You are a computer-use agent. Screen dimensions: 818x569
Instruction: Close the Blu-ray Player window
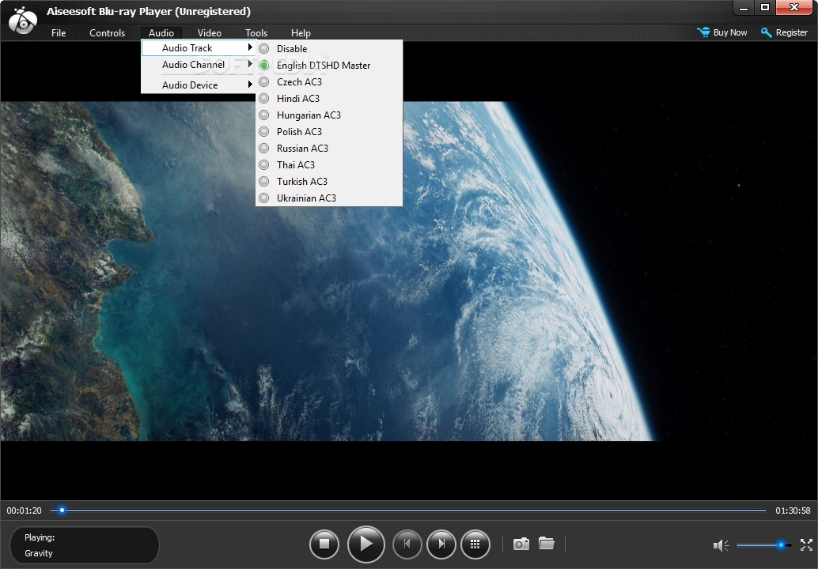click(794, 8)
